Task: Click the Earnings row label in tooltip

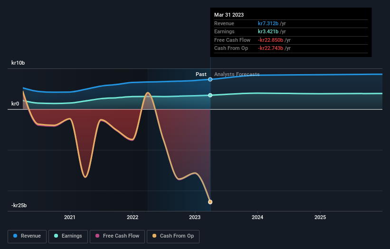Action: click(224, 31)
